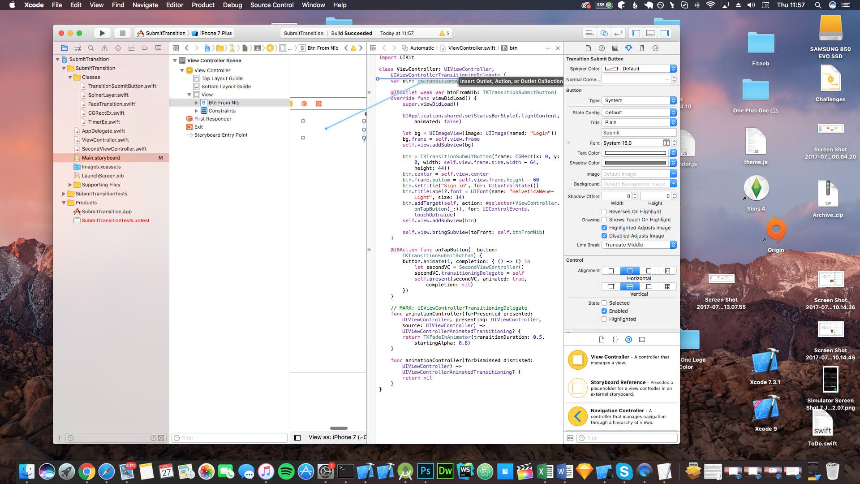Image resolution: width=860 pixels, height=484 pixels.
Task: Switch to the Assistant editor icon
Action: click(x=604, y=33)
